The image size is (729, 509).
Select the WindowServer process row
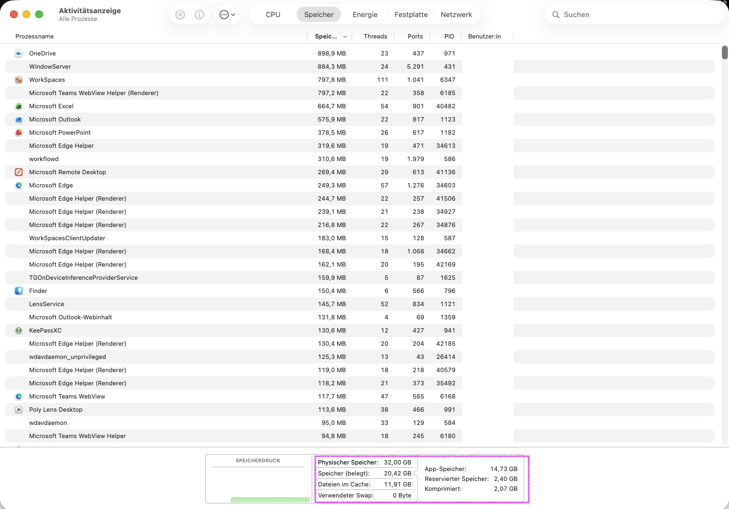pyautogui.click(x=360, y=67)
